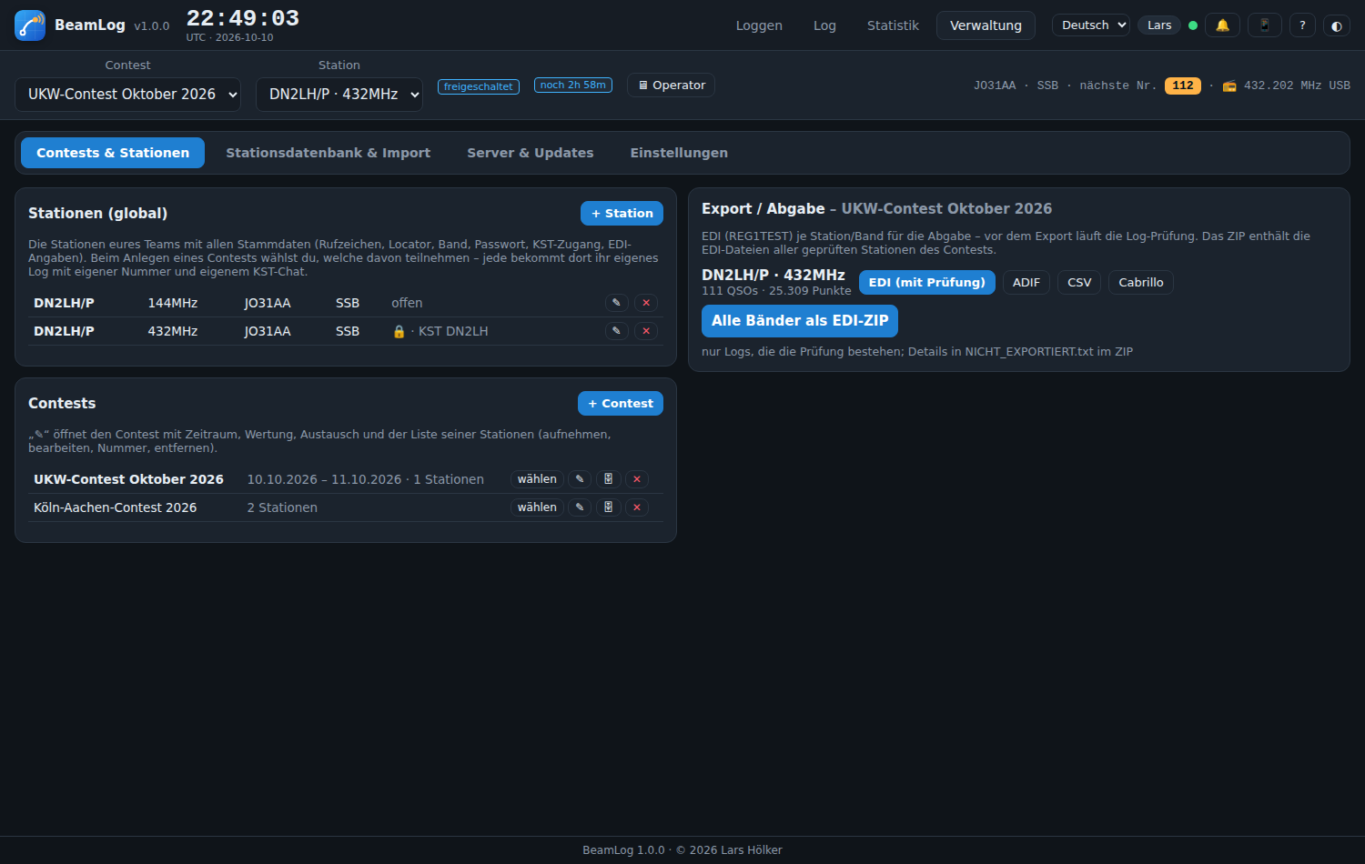1365x864 pixels.
Task: Click the lock icon of KST DN2LH
Action: click(399, 331)
